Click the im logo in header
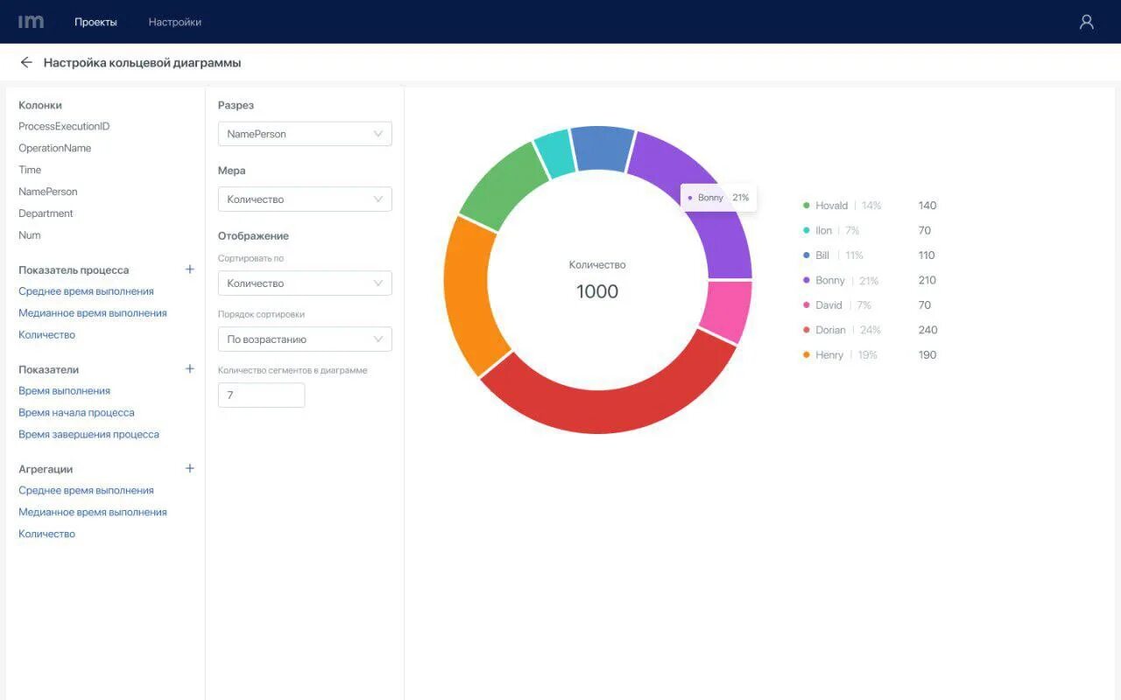 click(x=31, y=22)
